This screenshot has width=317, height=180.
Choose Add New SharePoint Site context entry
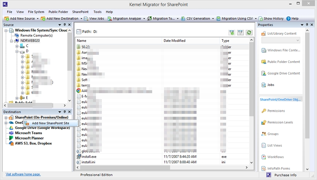[51, 123]
